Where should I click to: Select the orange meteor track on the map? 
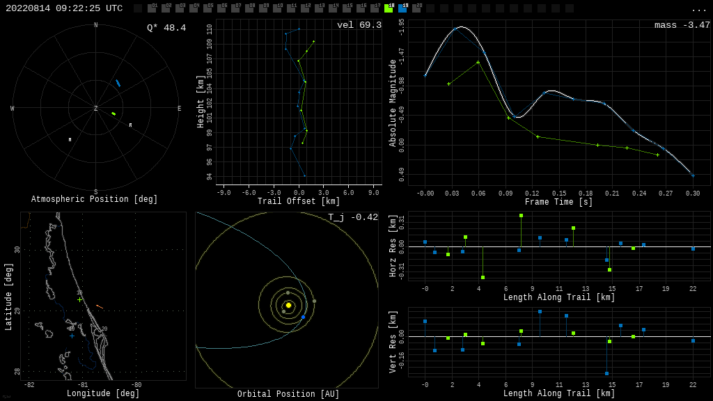pyautogui.click(x=100, y=306)
